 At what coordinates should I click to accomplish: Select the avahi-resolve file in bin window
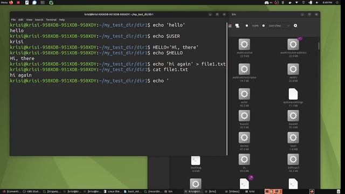coord(244,48)
